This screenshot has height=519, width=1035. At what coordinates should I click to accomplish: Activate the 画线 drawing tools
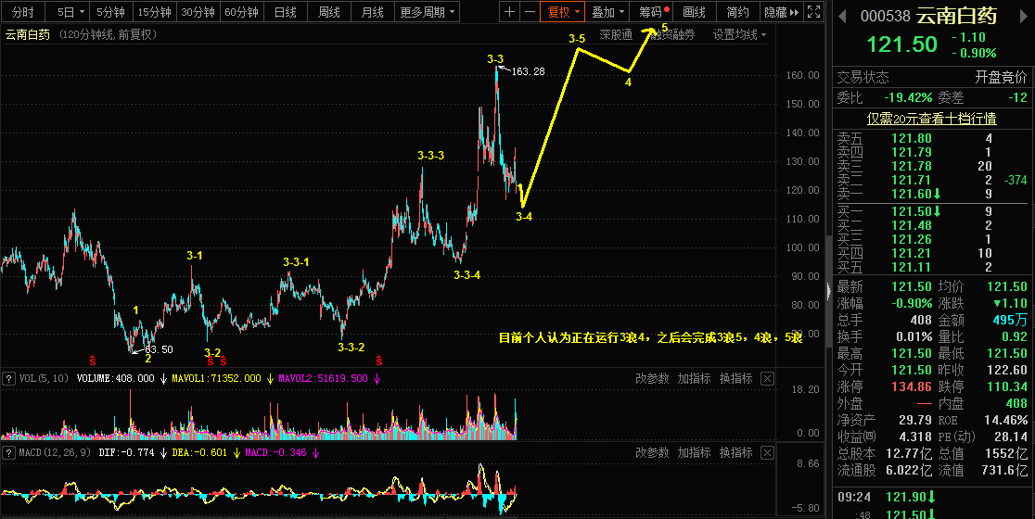coord(694,11)
